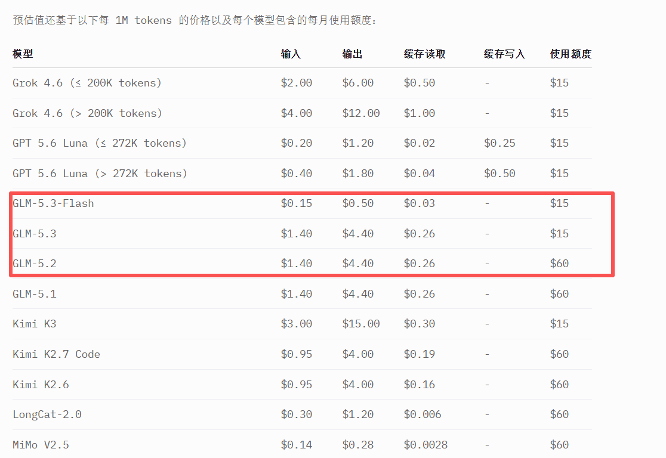
Task: Click $0.006 cache read for LongCat-2.0
Action: click(423, 414)
